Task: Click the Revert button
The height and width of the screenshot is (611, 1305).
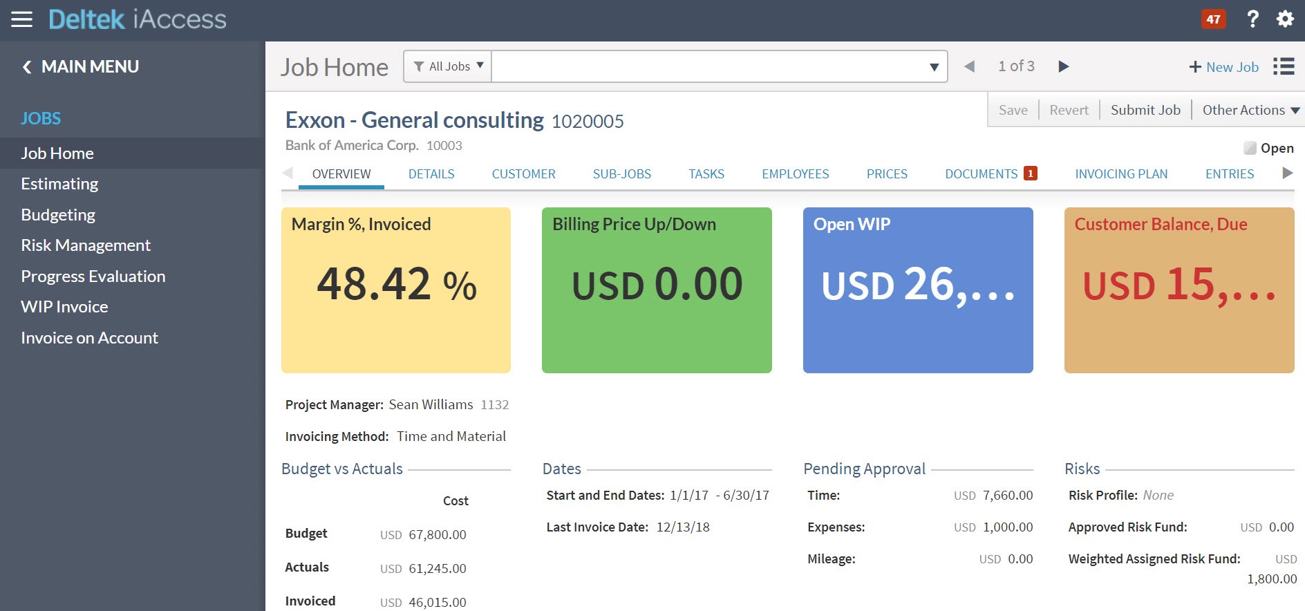Action: pyautogui.click(x=1069, y=110)
